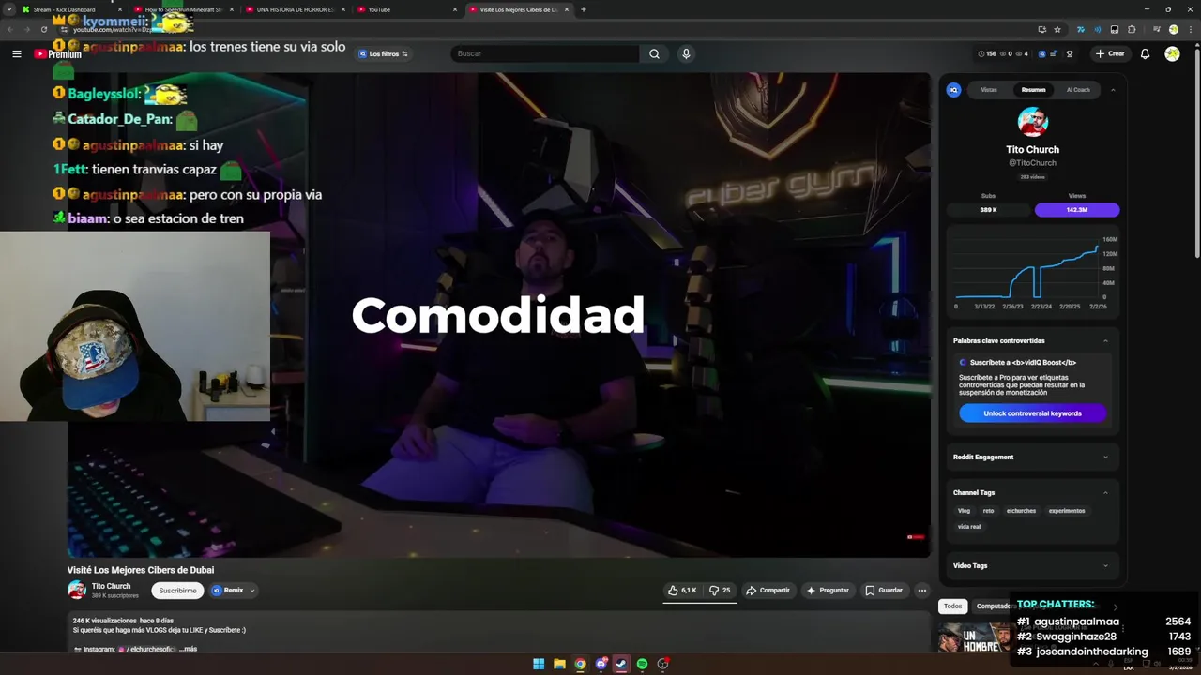Viewport: 1201px width, 675px height.
Task: Select the Todos filter chip
Action: tap(952, 607)
